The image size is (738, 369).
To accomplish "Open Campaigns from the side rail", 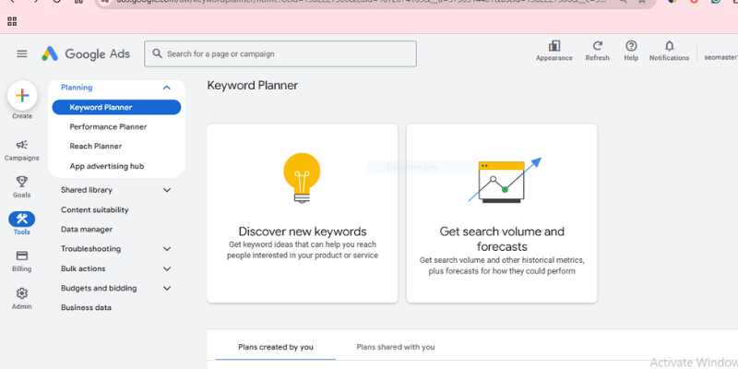I will coord(21,150).
